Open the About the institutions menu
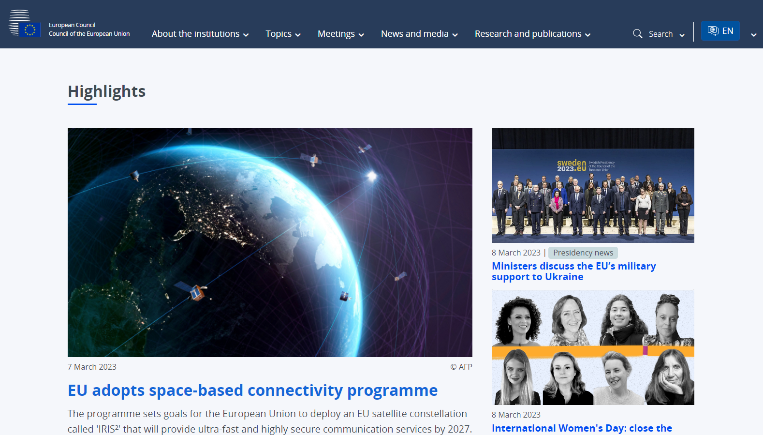This screenshot has height=435, width=763. pyautogui.click(x=195, y=34)
